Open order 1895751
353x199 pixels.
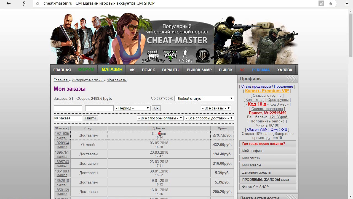coord(62,152)
